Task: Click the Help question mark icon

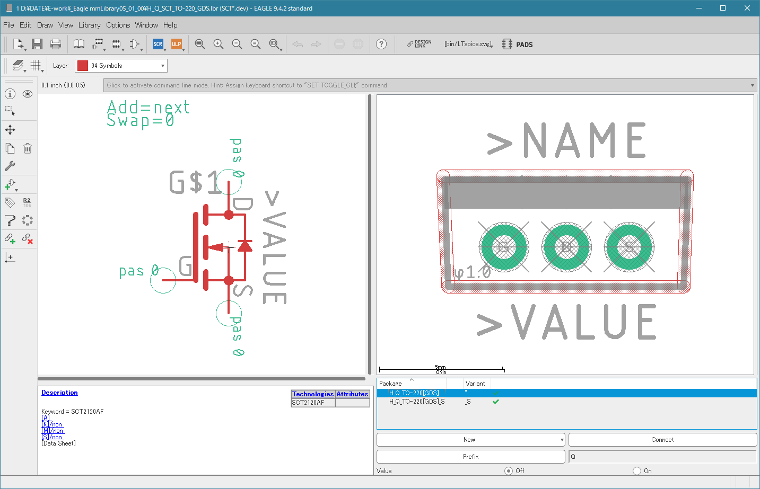Action: click(x=381, y=44)
